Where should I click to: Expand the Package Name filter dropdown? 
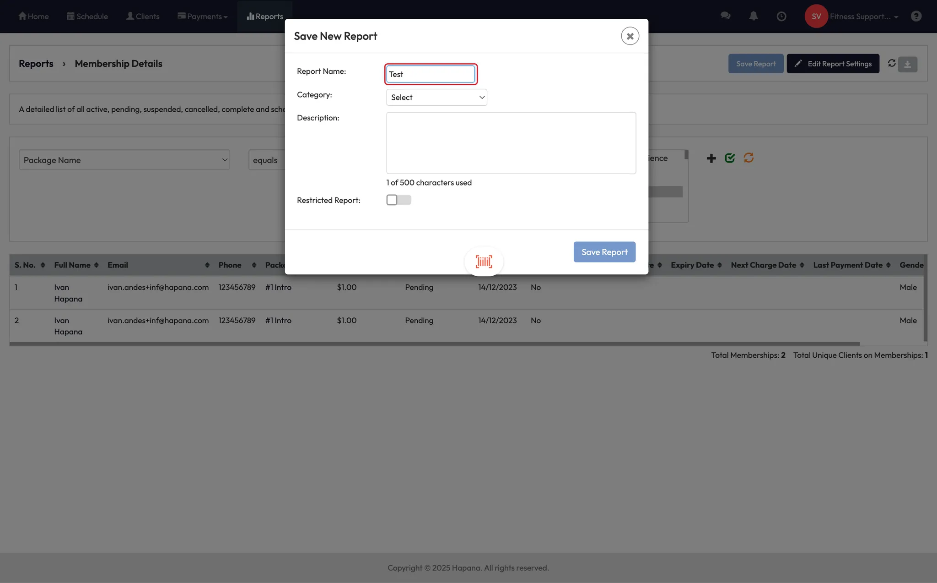pos(124,160)
